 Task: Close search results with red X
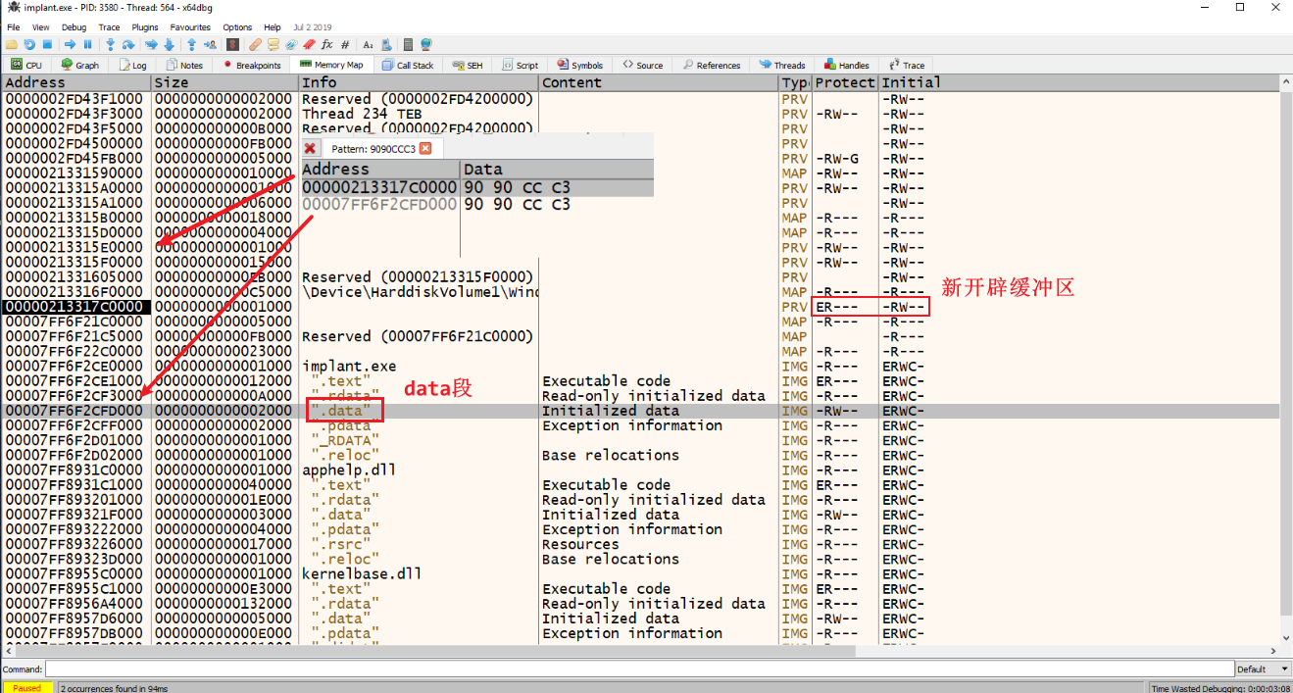310,149
